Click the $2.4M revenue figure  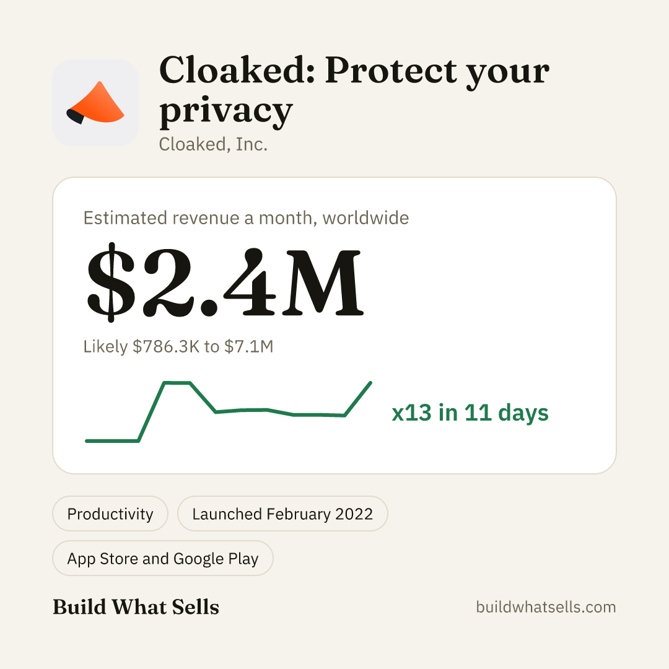pos(225,282)
